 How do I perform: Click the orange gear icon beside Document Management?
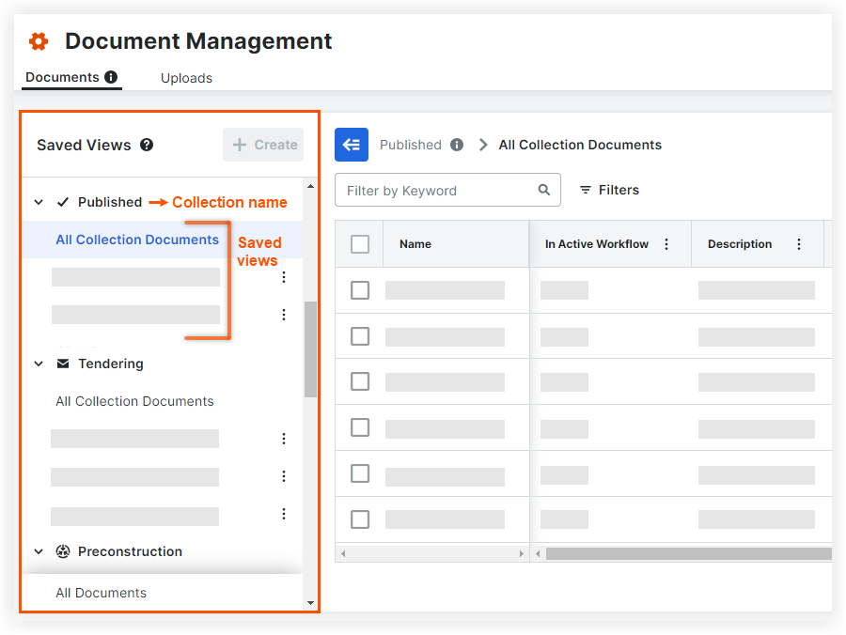tap(39, 41)
